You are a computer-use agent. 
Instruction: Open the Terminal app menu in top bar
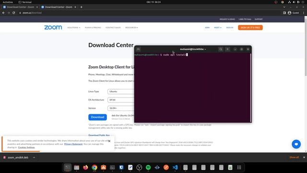tap(25, 2)
